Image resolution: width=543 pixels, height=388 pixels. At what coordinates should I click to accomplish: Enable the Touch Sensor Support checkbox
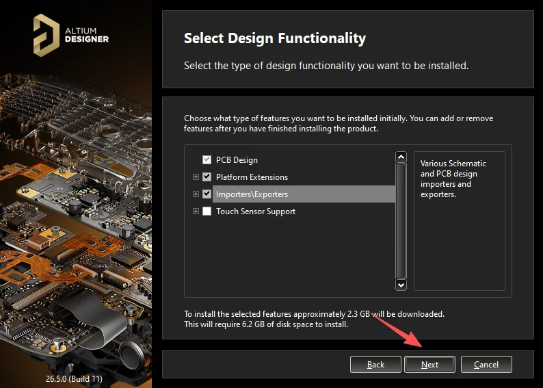tap(207, 211)
